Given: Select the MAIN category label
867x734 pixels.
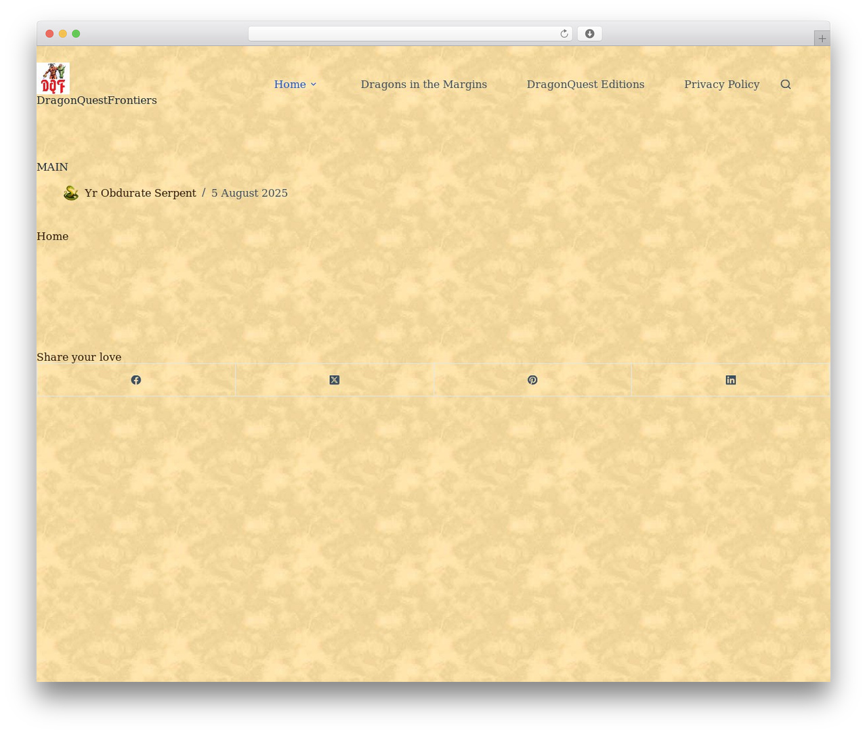Looking at the screenshot, I should (x=52, y=167).
